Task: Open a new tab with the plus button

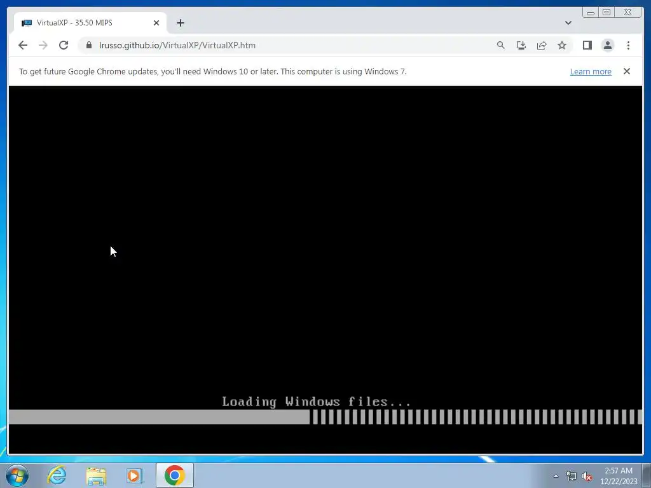Action: [180, 23]
